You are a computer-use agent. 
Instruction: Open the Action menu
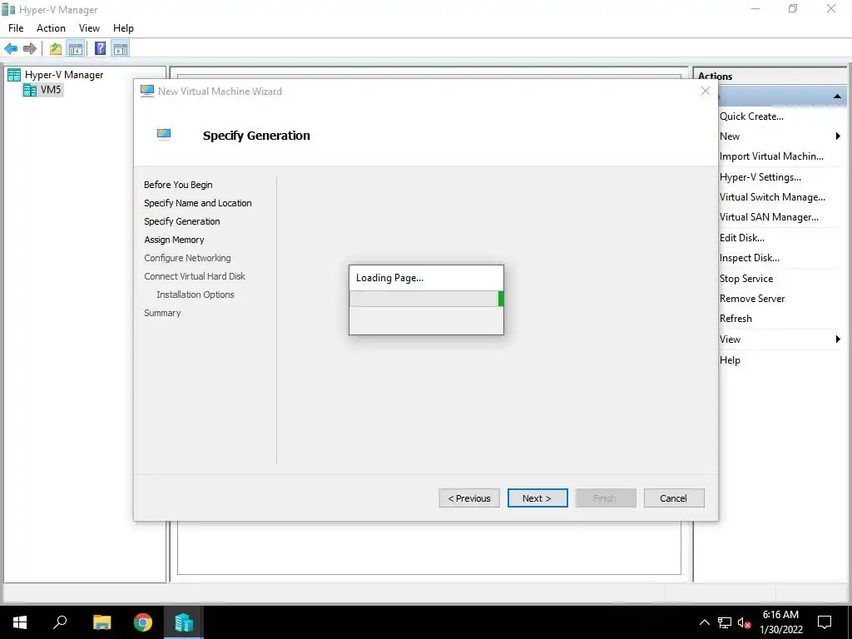[51, 28]
